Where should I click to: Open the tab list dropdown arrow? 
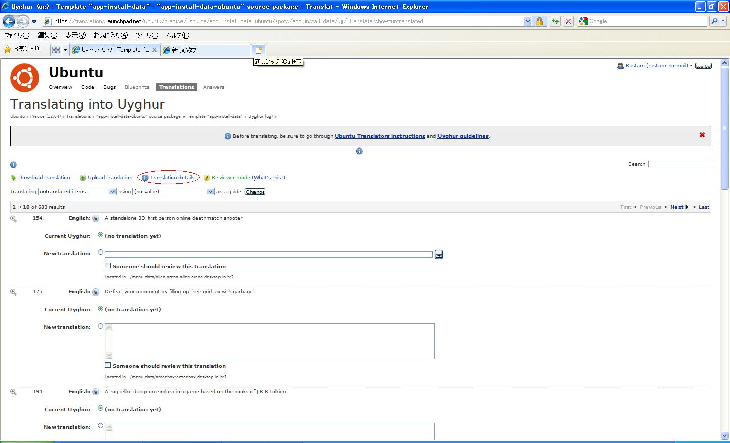coord(65,50)
